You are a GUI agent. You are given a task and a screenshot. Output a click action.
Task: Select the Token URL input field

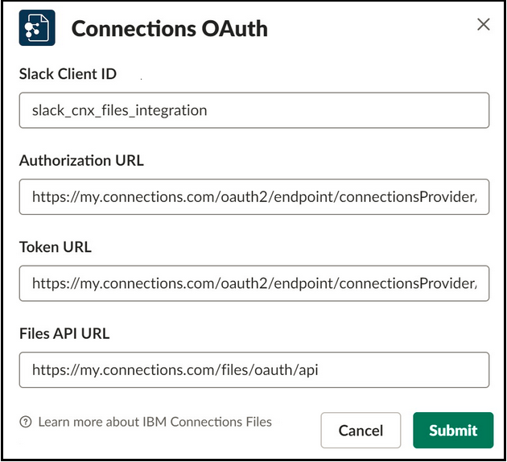pos(254,283)
